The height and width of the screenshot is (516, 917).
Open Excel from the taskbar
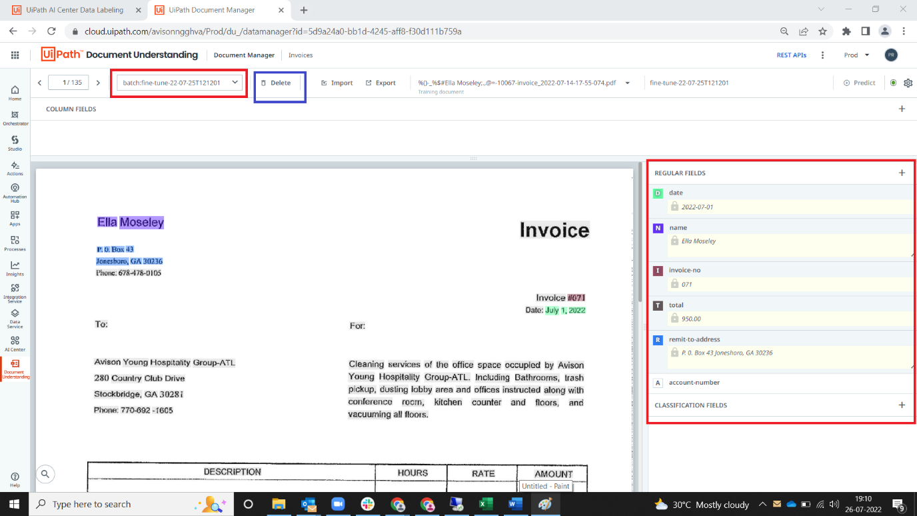[x=485, y=504]
